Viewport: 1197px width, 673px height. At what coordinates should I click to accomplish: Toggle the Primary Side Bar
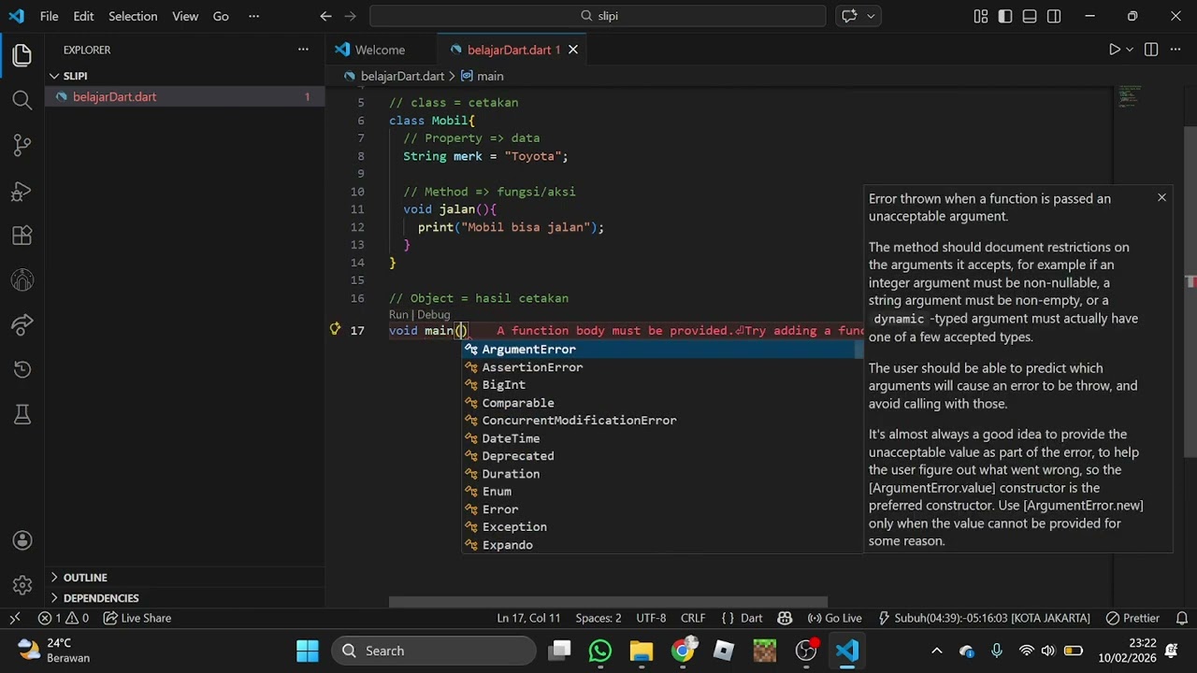click(x=1004, y=16)
